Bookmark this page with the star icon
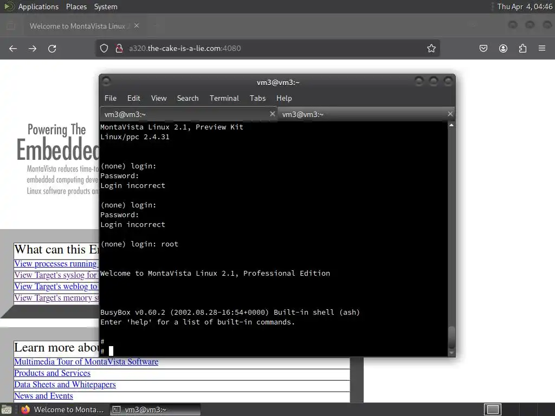555x416 pixels. tap(431, 48)
